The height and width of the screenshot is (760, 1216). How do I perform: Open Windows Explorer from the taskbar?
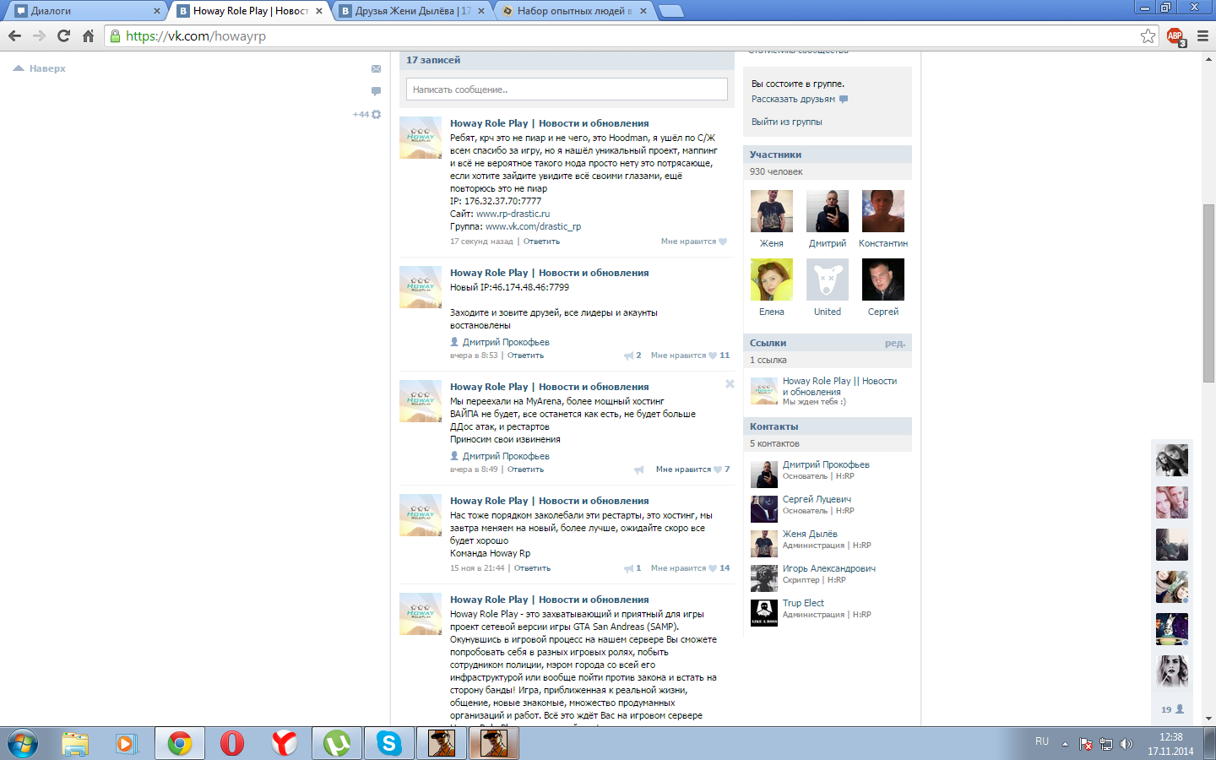(x=75, y=744)
